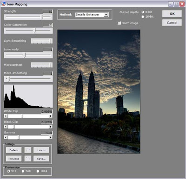This screenshot has width=186, height=179.
Task: Click Gamma right scroll arrow
Action: pos(51,137)
